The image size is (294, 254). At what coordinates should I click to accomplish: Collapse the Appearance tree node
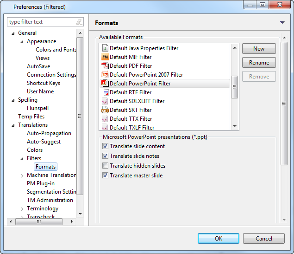tap(22, 42)
